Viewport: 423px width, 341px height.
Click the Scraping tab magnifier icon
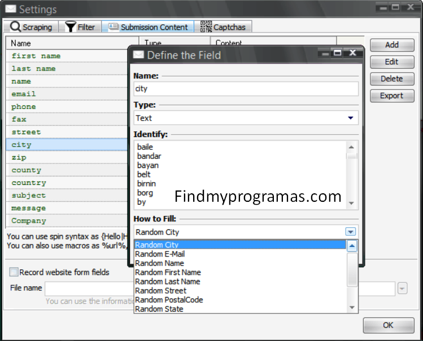pos(15,26)
